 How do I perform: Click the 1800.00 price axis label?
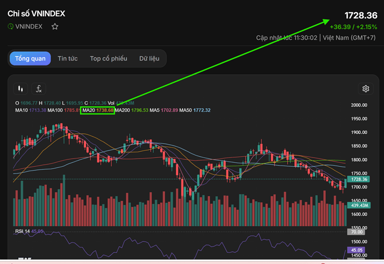(x=359, y=160)
